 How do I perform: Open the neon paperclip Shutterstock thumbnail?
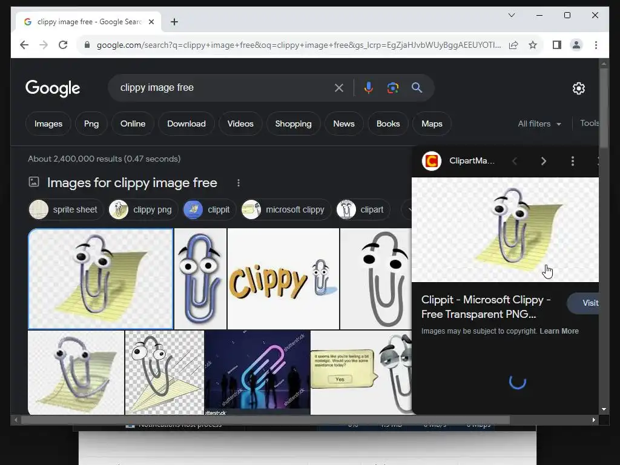click(x=257, y=372)
